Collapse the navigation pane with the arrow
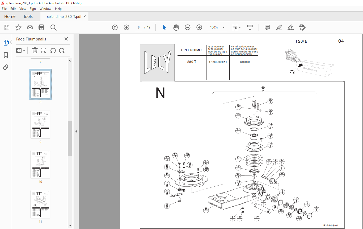363x229 pixels. tap(76, 131)
